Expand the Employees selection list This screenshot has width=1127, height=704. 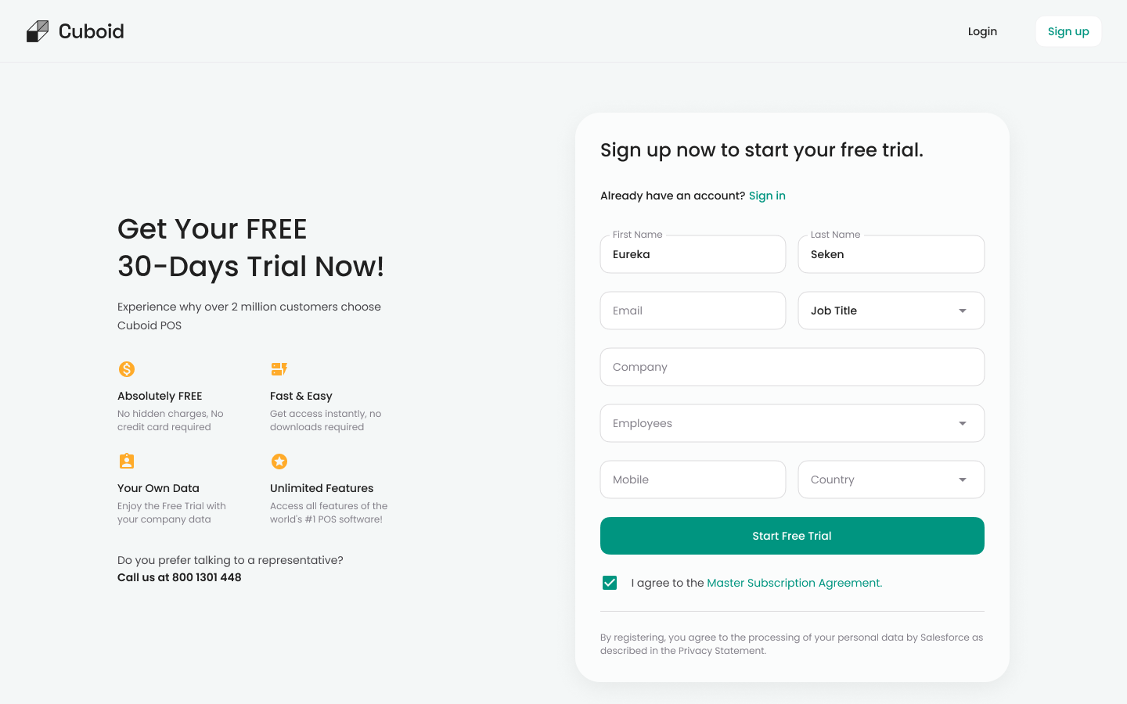[x=792, y=423]
